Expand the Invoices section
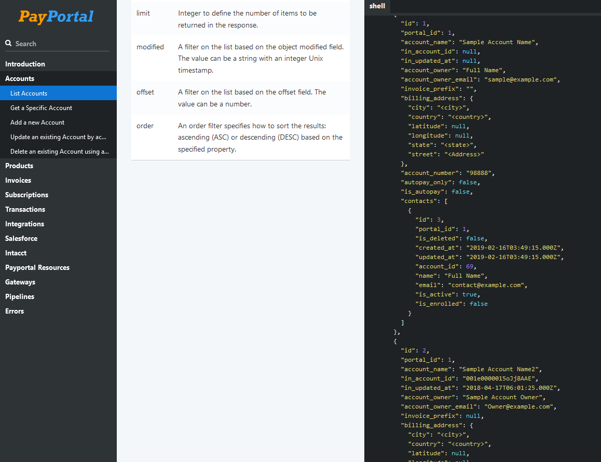Viewport: 601px width, 462px height. pos(18,180)
